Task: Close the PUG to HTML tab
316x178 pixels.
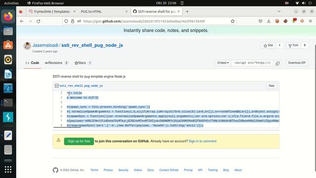Action: point(126,11)
